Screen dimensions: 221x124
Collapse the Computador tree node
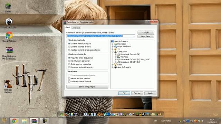click(x=113, y=52)
